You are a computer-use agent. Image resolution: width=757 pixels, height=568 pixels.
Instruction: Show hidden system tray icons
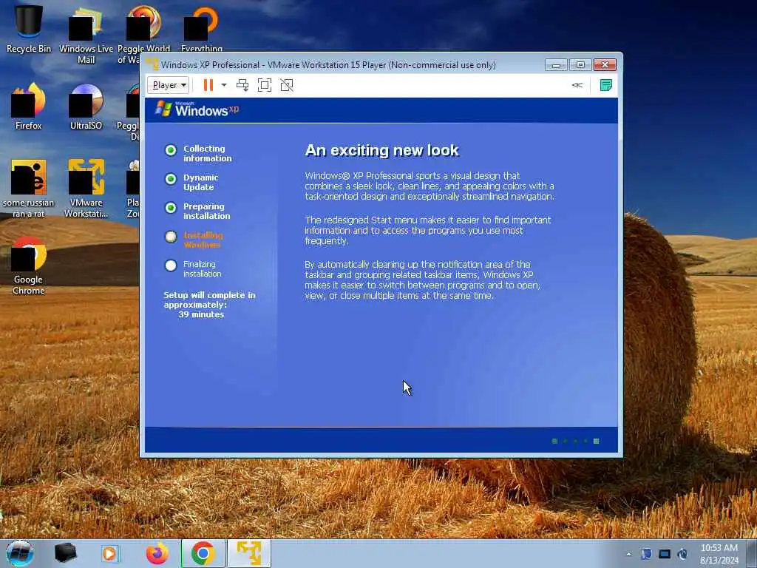pyautogui.click(x=628, y=554)
